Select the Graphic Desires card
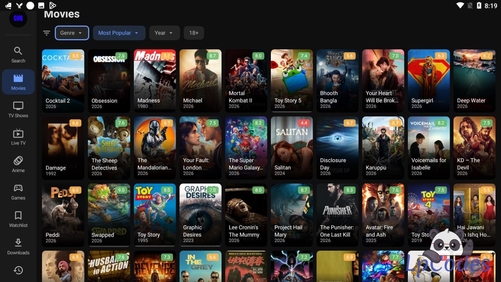 [200, 215]
